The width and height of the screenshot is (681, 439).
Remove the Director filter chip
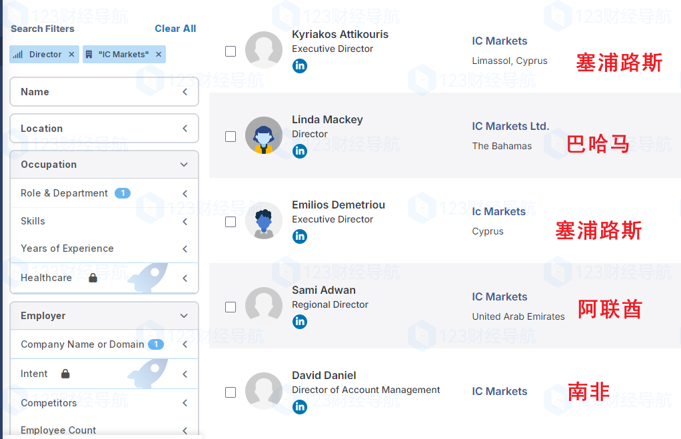click(71, 55)
